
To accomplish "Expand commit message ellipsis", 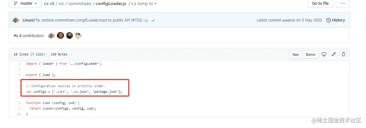I will (x=146, y=21).
